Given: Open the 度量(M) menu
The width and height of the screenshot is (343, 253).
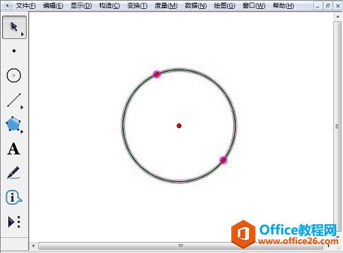Looking at the screenshot, I should pos(166,5).
